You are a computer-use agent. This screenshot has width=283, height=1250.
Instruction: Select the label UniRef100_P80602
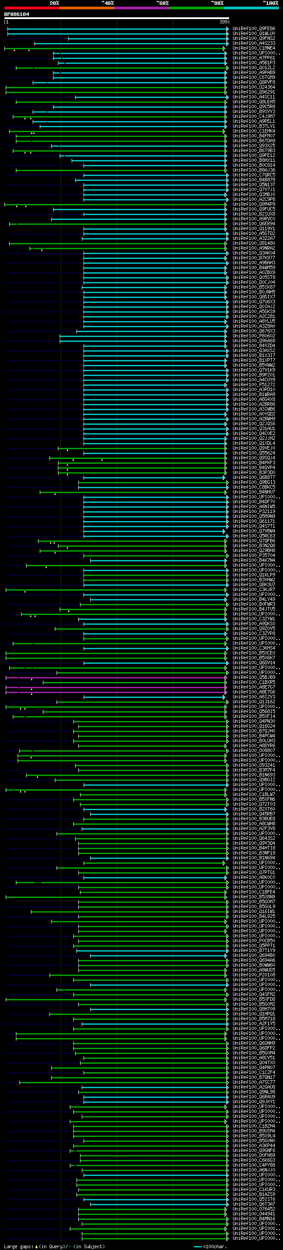coord(254,336)
